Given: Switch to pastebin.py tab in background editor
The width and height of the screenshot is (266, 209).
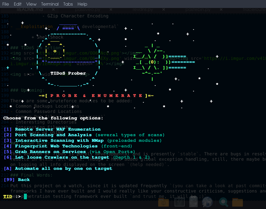Looking at the screenshot, I should tap(198, 9).
